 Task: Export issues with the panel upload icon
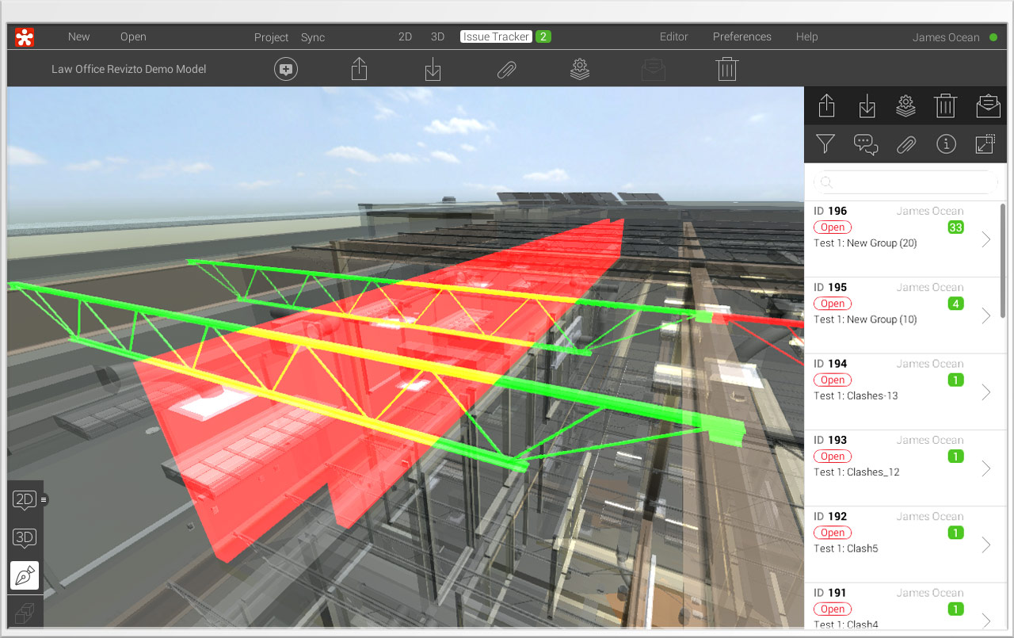(x=826, y=105)
